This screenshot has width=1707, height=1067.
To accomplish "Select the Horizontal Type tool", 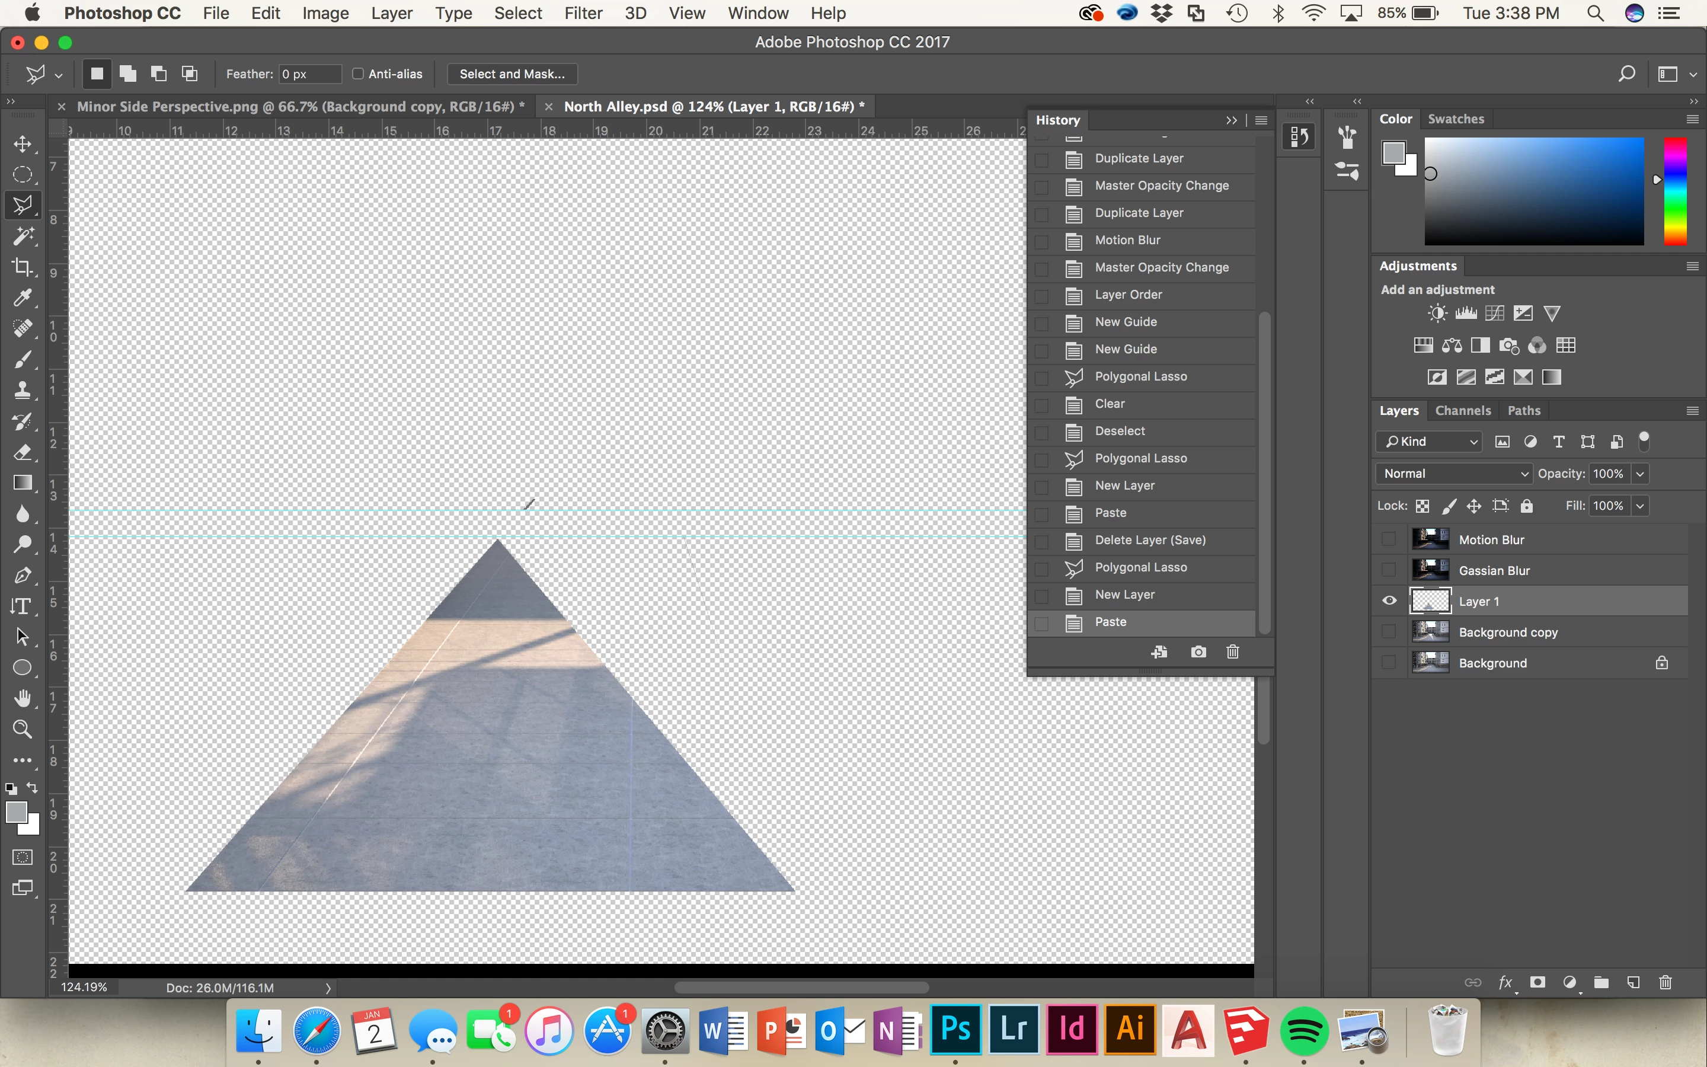I will 21,606.
